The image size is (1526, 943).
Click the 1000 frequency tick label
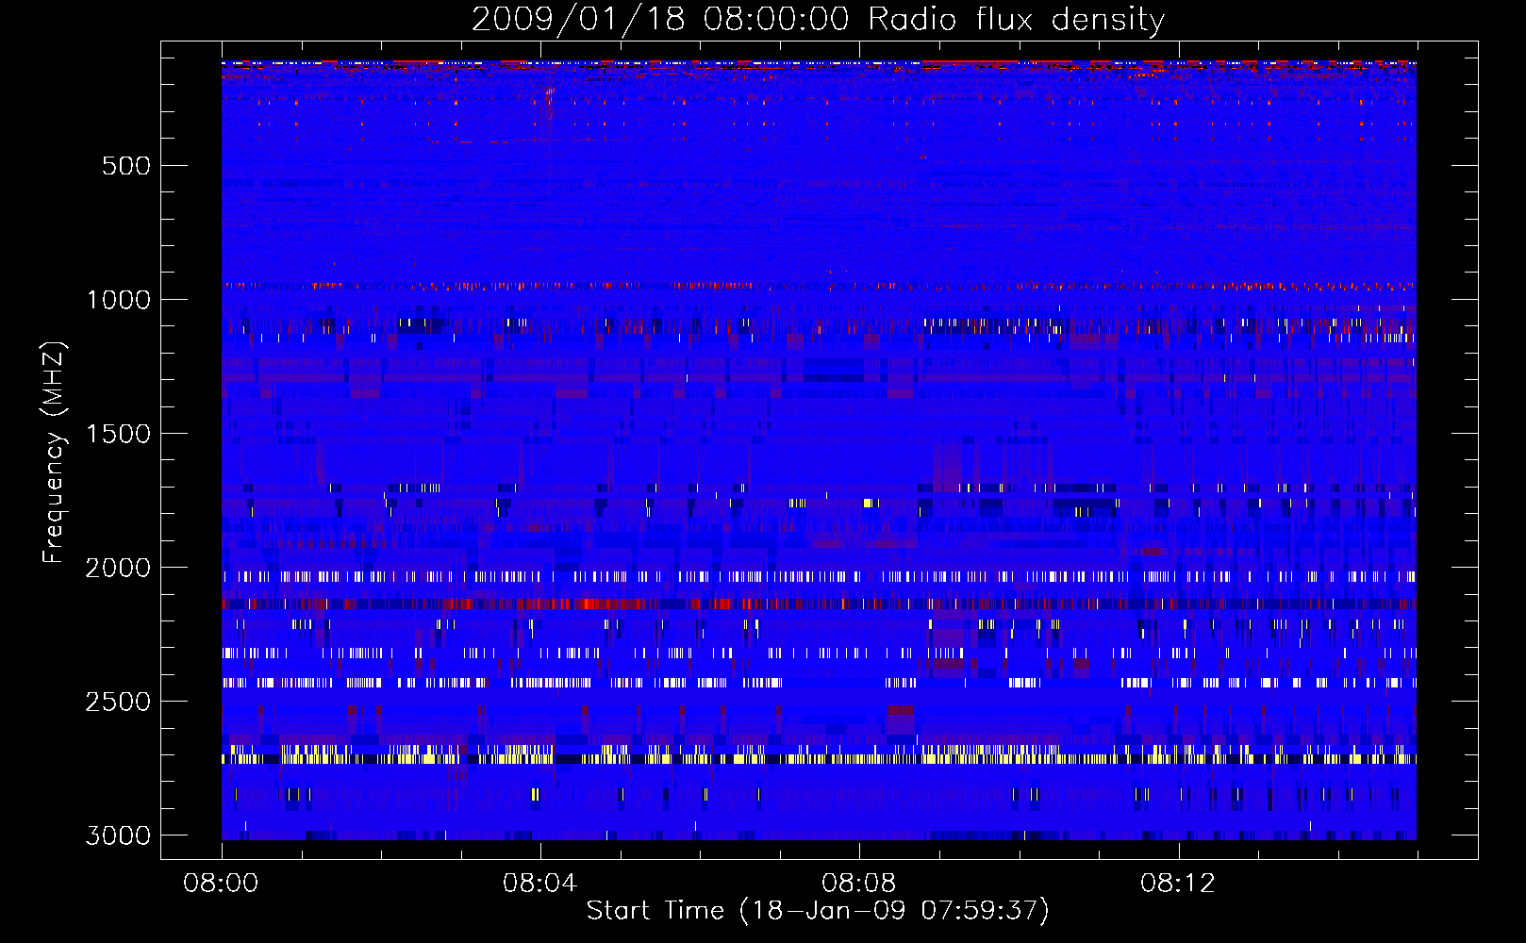(x=118, y=300)
